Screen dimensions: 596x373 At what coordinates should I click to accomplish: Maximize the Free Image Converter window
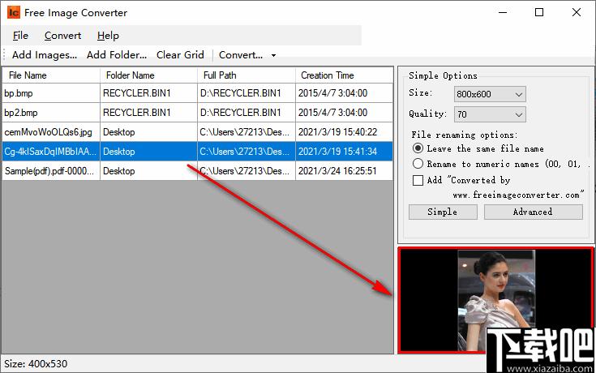coord(539,12)
